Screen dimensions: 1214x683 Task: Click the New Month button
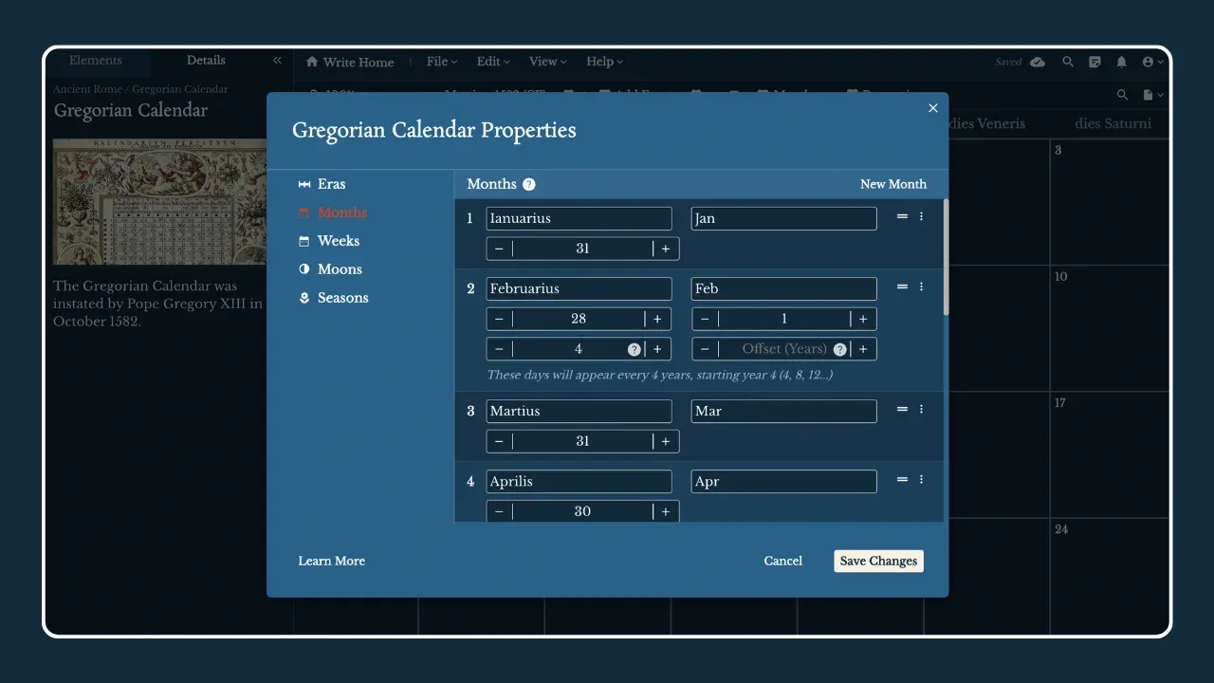893,184
